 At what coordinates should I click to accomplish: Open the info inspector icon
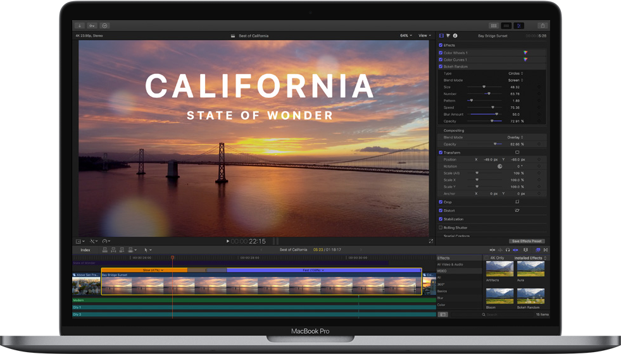pyautogui.click(x=455, y=35)
